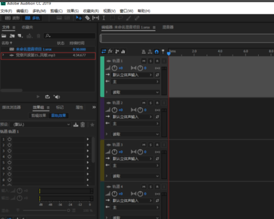Arm 轨道 1 for record with R

pos(157,61)
